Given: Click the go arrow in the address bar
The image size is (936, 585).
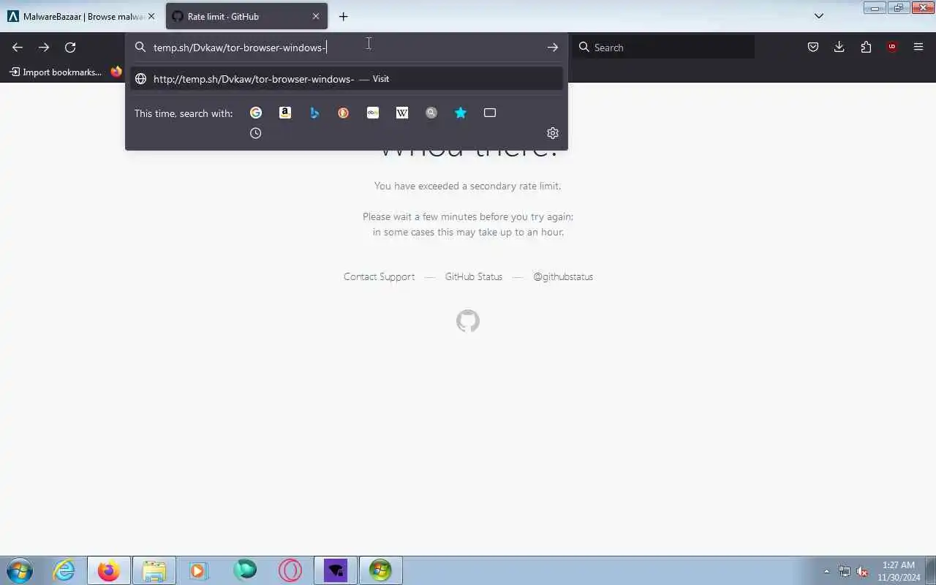Looking at the screenshot, I should coord(553,47).
